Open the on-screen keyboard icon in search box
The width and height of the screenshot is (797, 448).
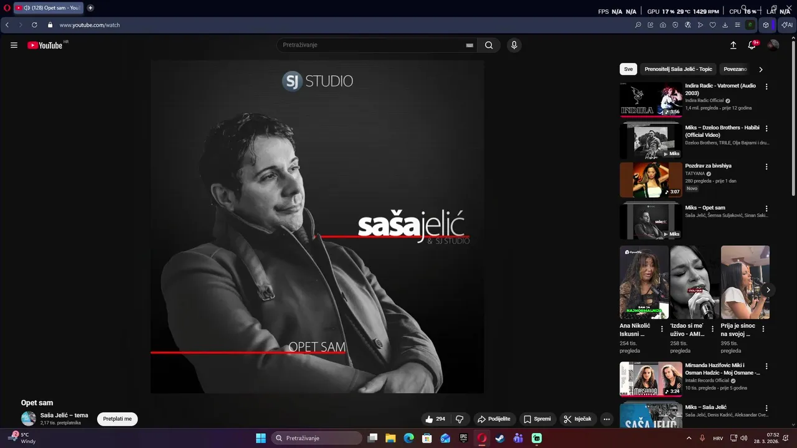click(469, 45)
